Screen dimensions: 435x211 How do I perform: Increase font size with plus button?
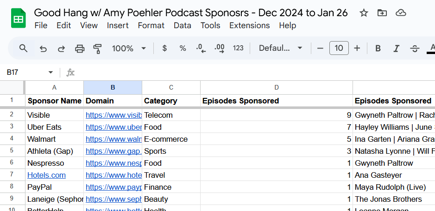click(x=357, y=48)
